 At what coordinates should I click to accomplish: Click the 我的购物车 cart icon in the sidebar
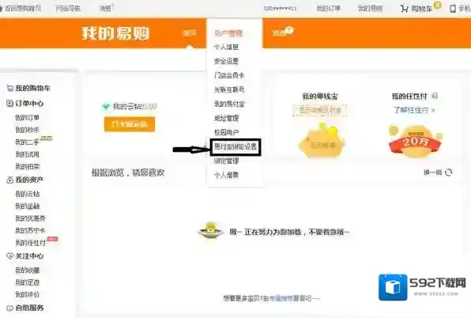pos(10,88)
